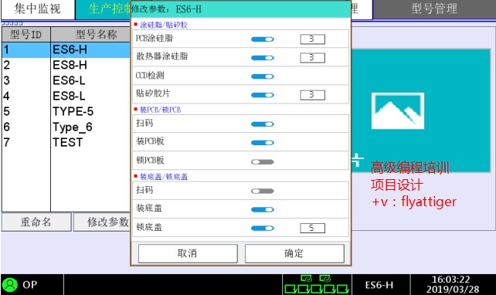Switch to the 集中监视 tab

click(38, 8)
